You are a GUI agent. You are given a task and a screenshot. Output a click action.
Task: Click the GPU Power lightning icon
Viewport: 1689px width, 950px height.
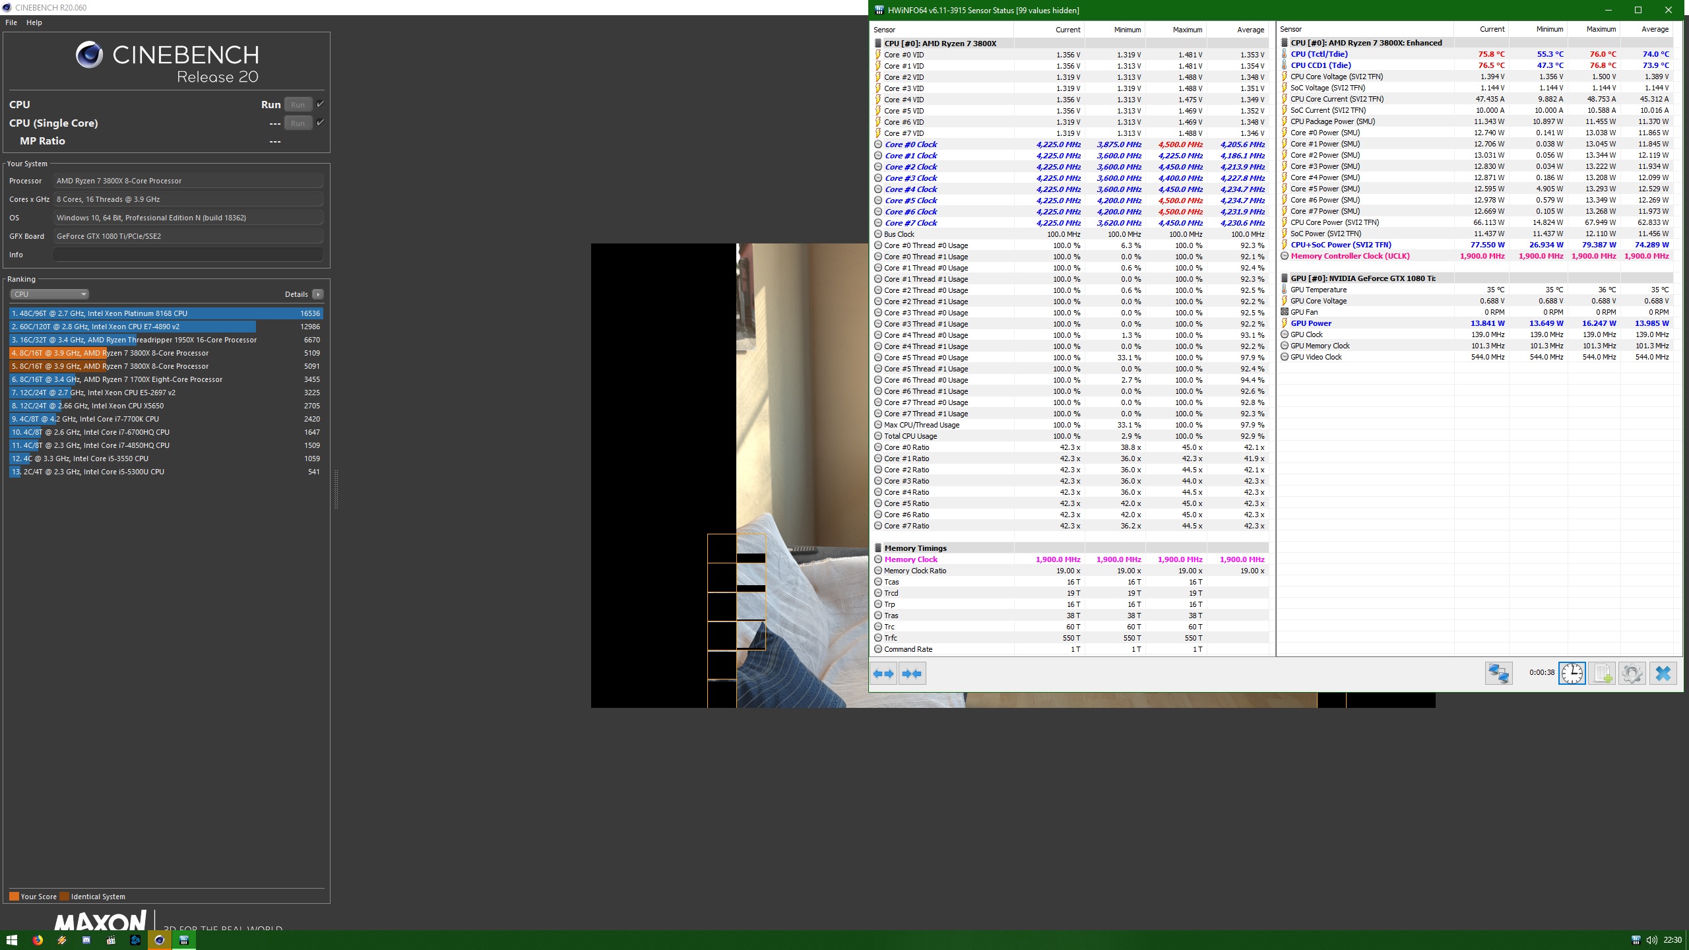click(1284, 323)
